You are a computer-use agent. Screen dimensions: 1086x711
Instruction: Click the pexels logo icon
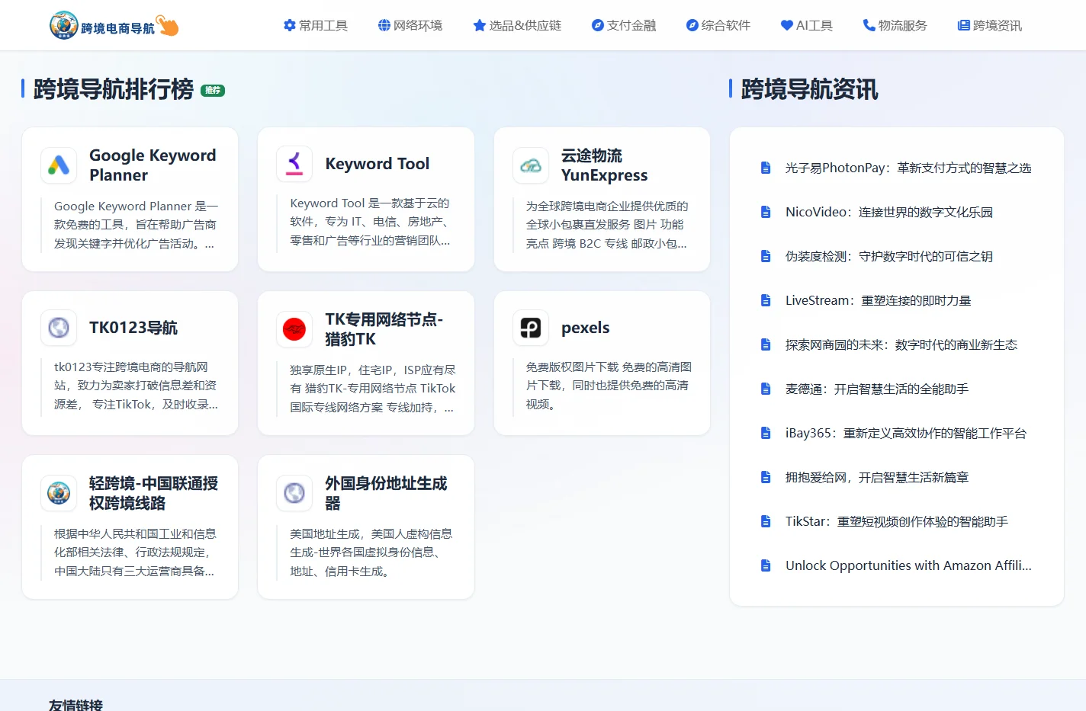point(531,328)
